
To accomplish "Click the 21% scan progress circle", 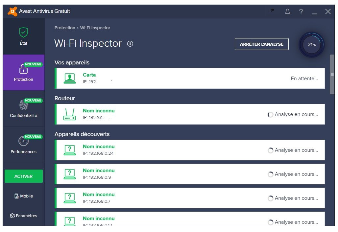I will 311,45.
